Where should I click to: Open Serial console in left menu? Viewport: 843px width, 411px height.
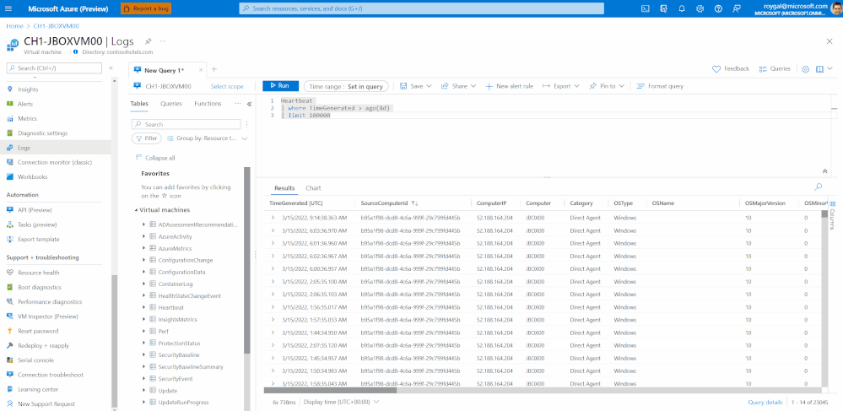[x=35, y=360]
